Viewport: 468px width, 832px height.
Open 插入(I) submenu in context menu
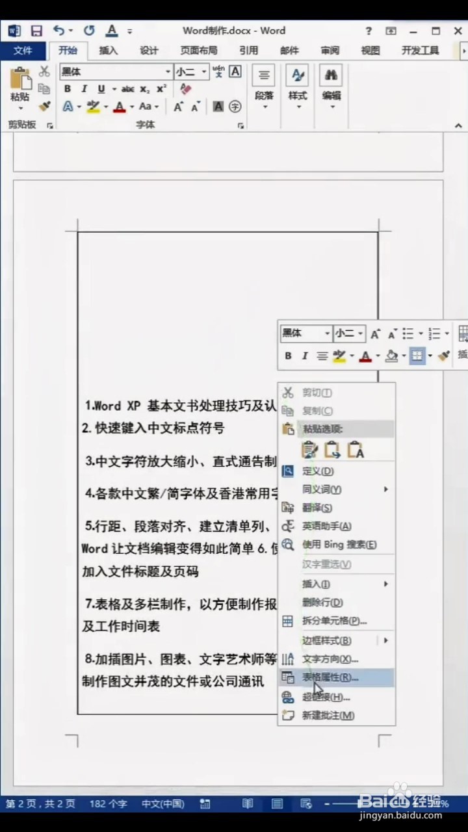[x=336, y=584]
